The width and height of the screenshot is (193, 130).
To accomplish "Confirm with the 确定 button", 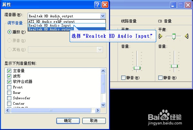I will pyautogui.click(x=68, y=121).
